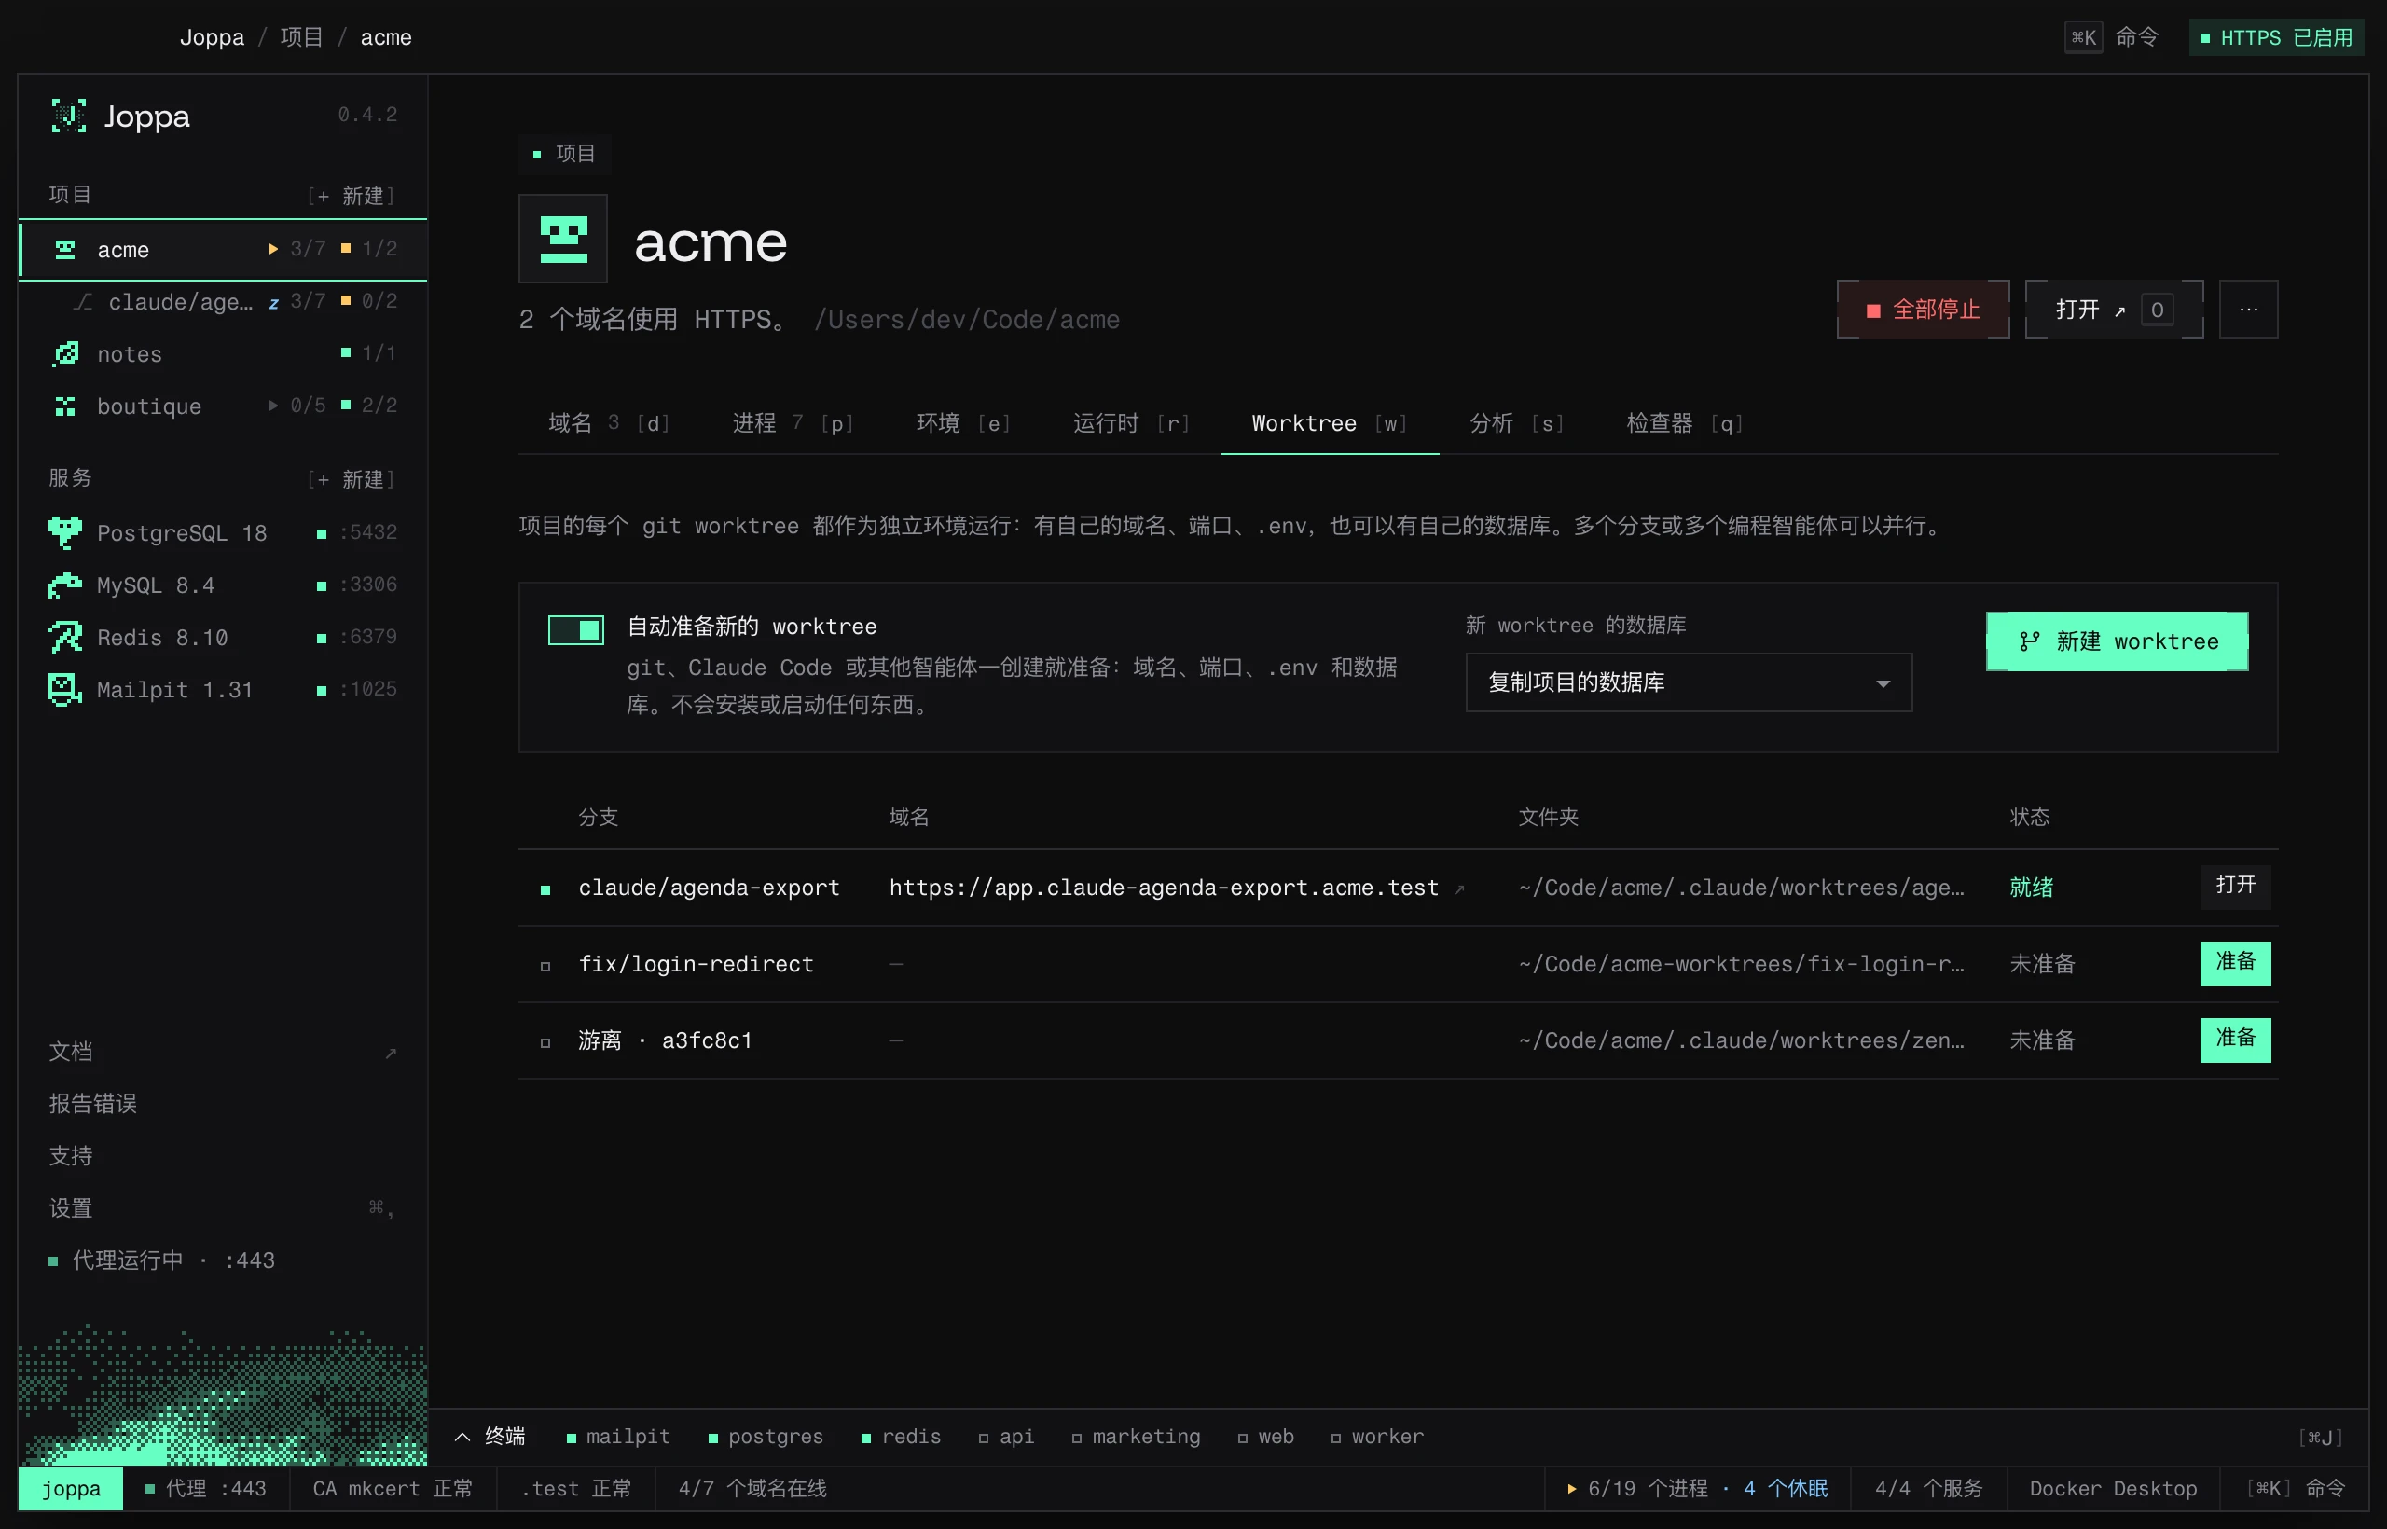Select the Worktree tab
Screen dimensions: 2387x1529
[x=1330, y=424]
